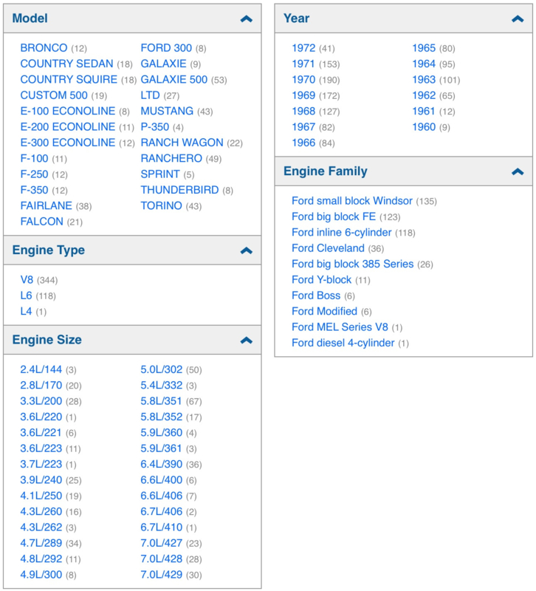Choose the 1968 year link
Image resolution: width=536 pixels, height=591 pixels.
[303, 112]
